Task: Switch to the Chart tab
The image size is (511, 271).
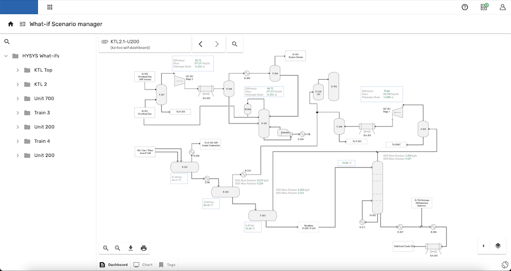Action: click(143, 265)
